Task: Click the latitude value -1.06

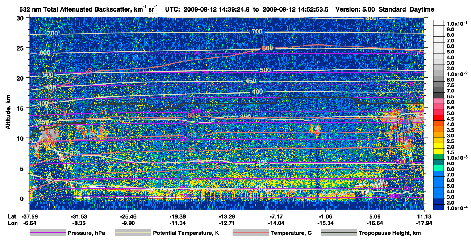Action: click(x=326, y=216)
